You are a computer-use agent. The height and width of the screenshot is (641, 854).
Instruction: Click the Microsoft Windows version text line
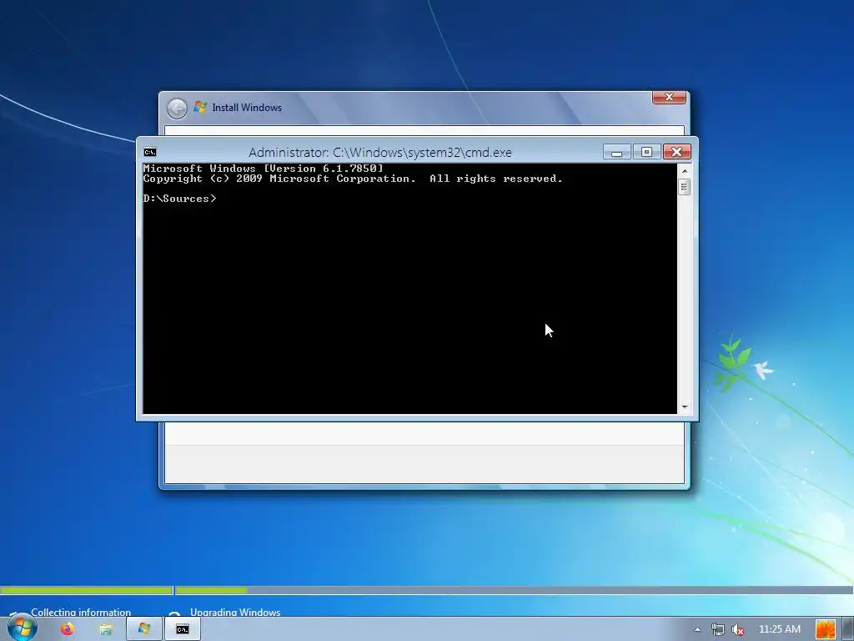pos(263,169)
